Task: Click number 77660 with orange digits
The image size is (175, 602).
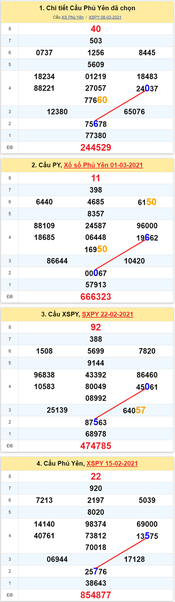Action: coord(96,100)
